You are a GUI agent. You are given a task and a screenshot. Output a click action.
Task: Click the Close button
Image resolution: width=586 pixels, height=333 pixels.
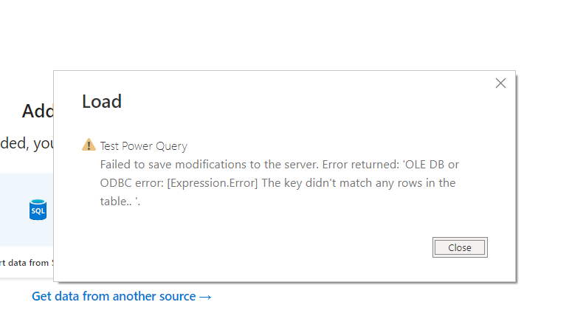coord(460,247)
